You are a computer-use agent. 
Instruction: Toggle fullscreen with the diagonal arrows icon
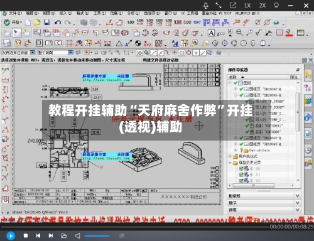coord(219,6)
